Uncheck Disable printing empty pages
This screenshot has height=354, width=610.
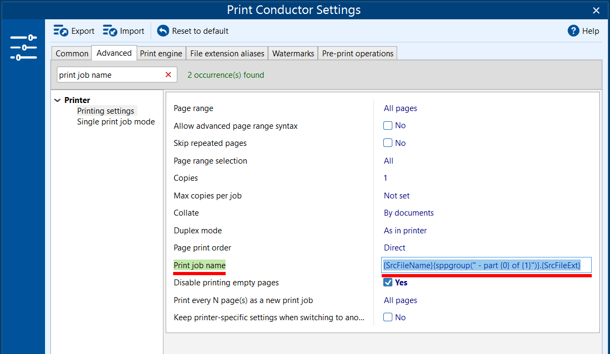click(x=388, y=283)
